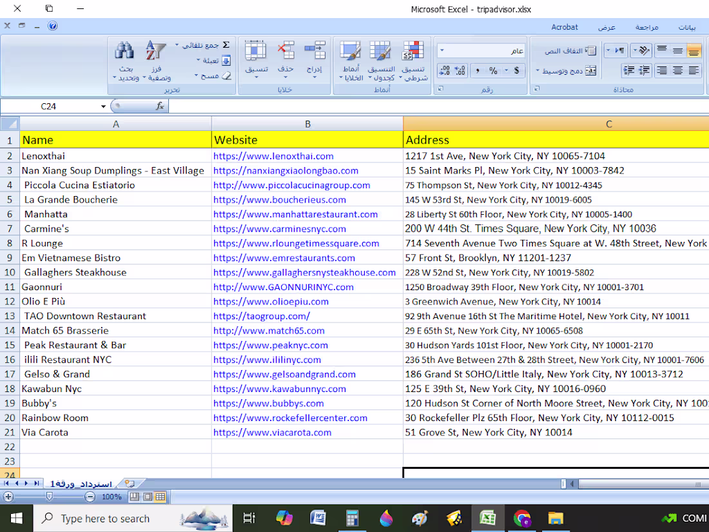Screen dimensions: 709x532
Task: Open the viacarota.com link
Action: click(272, 433)
